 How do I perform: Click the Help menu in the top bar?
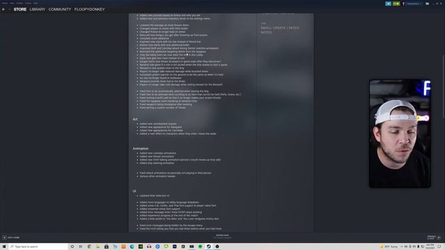coord(35,3)
